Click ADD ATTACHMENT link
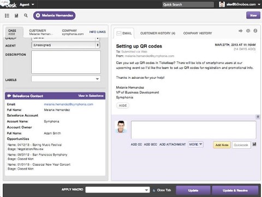This screenshot has width=262, height=197. (x=172, y=144)
